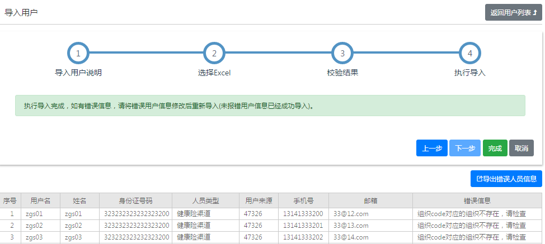Click the 返回用户列表 button
This screenshot has width=545, height=244.
coord(513,12)
